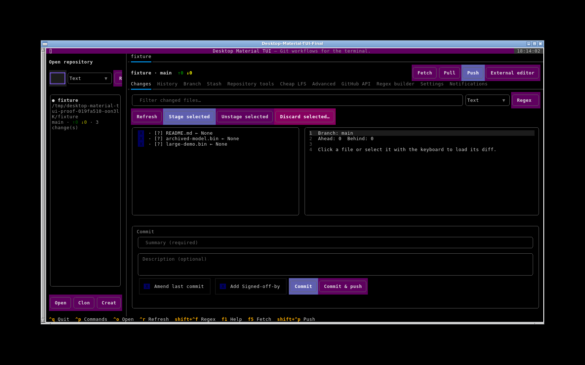Open the Regex builder tab
585x365 pixels.
click(x=396, y=84)
